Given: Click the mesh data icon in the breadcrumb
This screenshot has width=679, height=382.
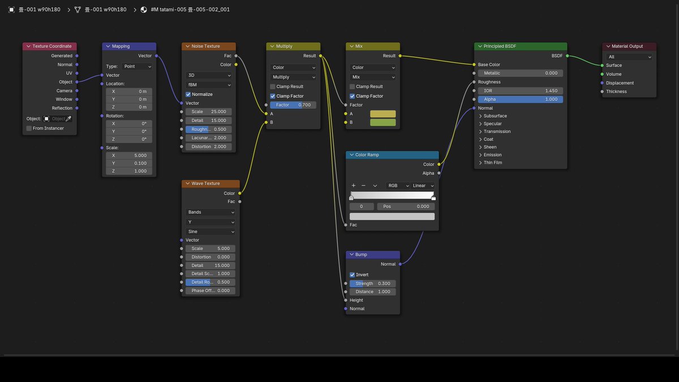Looking at the screenshot, I should (78, 9).
